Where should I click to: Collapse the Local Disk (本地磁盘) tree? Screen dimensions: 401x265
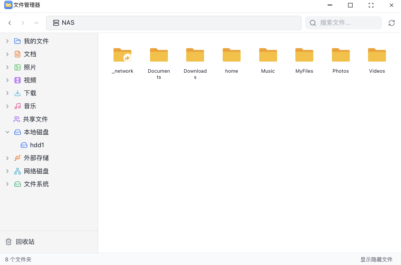pos(8,132)
